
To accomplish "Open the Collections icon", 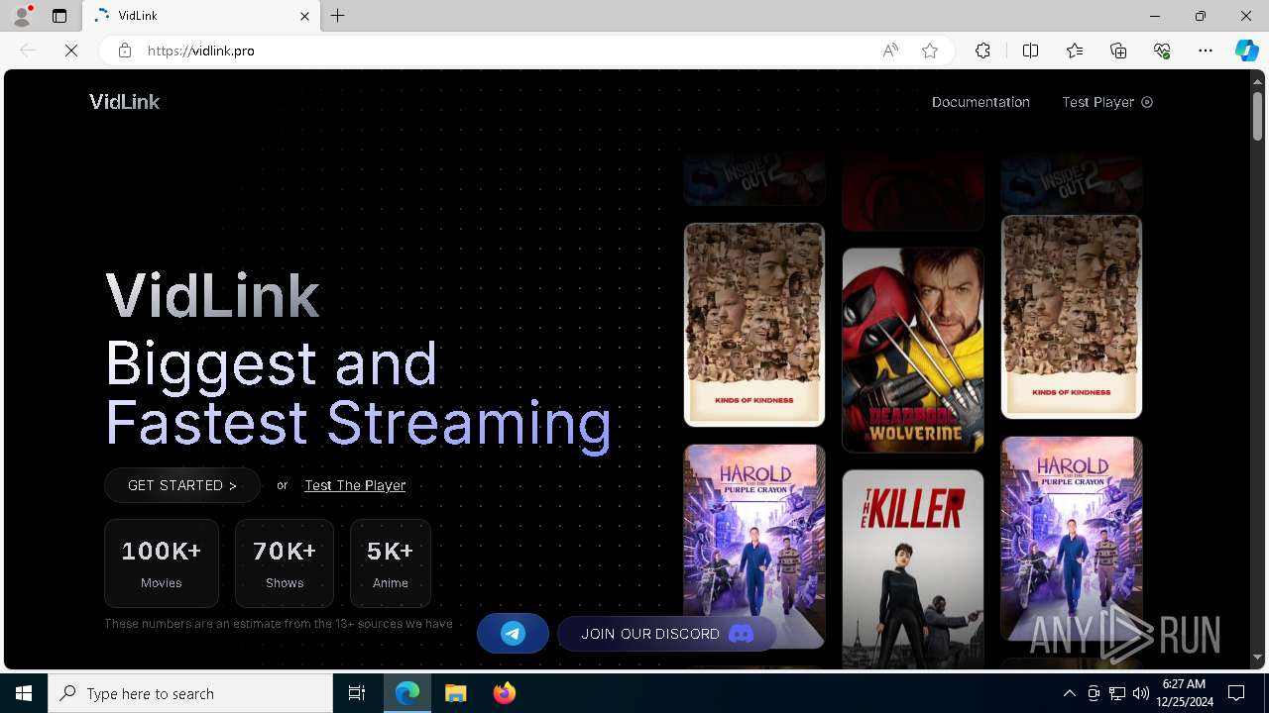I will [x=1118, y=51].
